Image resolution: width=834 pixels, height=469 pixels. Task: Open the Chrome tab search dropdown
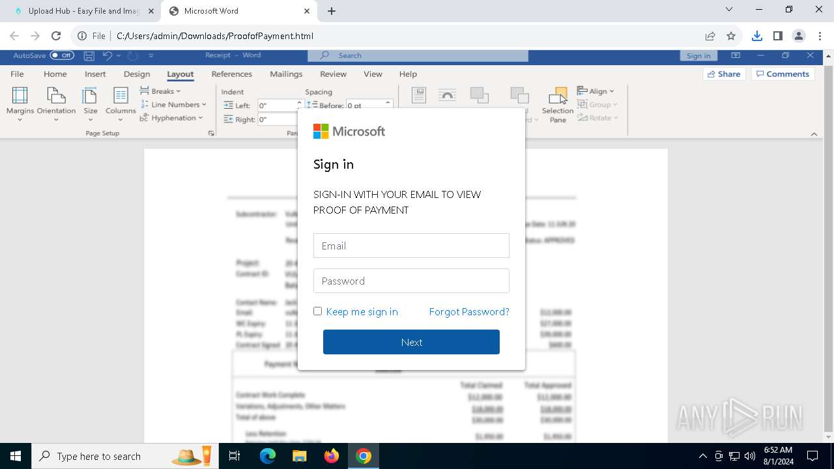729,10
